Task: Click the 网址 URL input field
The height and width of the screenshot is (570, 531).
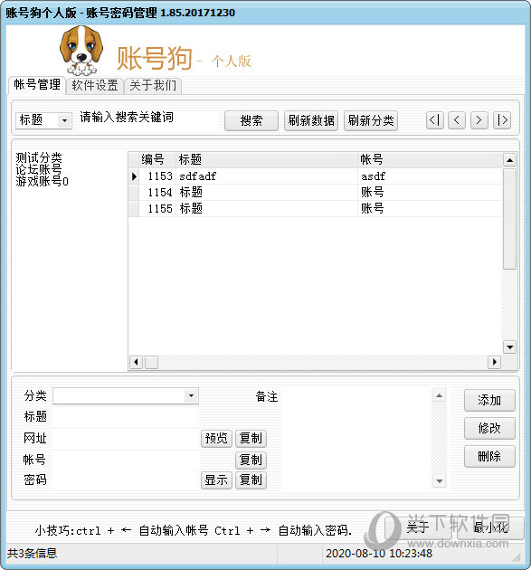Action: click(126, 439)
